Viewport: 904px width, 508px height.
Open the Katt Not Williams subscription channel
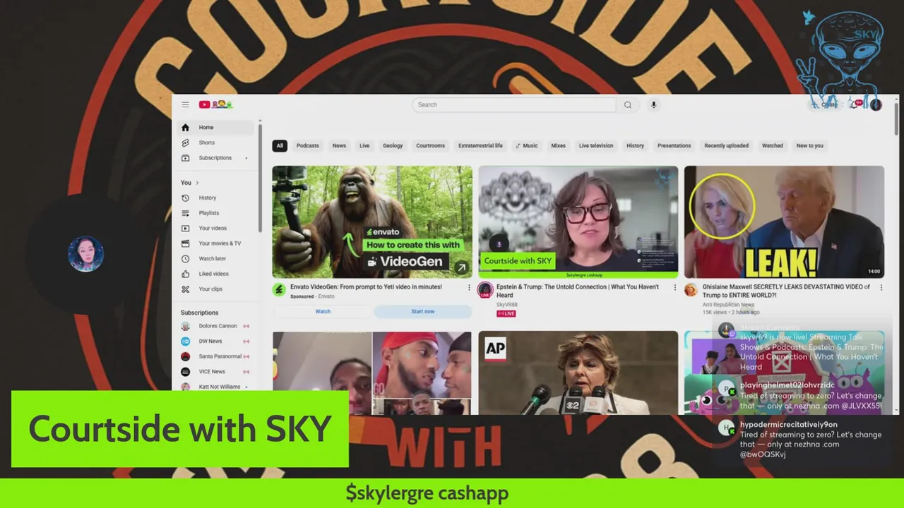point(214,387)
